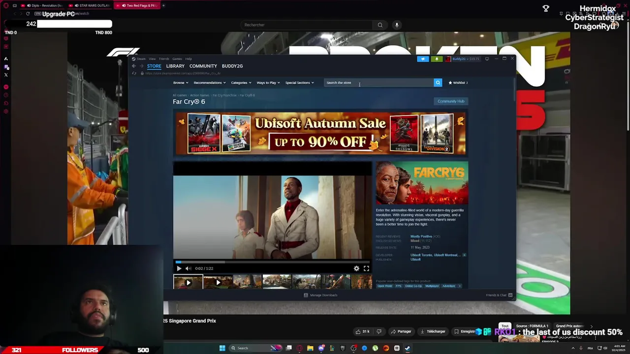630x354 pixels.
Task: Open the COMMUNITY tab
Action: (x=203, y=66)
